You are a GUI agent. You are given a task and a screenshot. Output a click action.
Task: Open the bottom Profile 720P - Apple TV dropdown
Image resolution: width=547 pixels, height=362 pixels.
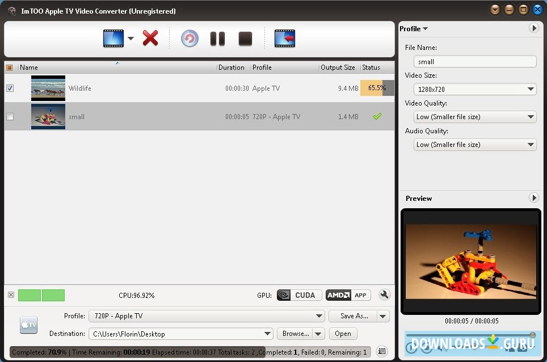click(207, 316)
